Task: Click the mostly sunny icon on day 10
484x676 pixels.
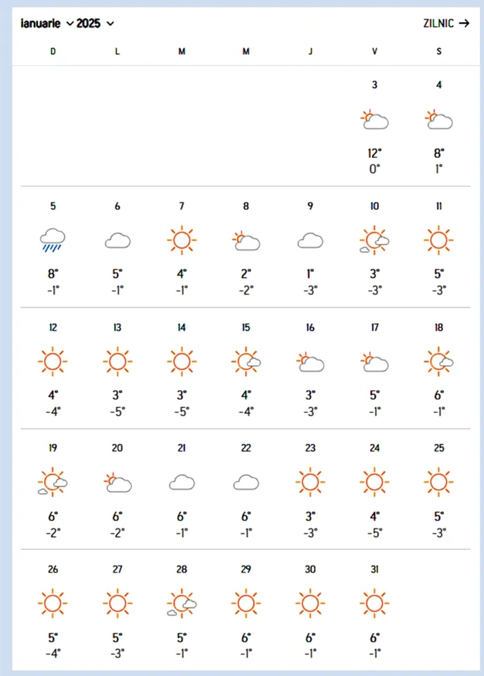Action: pos(374,240)
